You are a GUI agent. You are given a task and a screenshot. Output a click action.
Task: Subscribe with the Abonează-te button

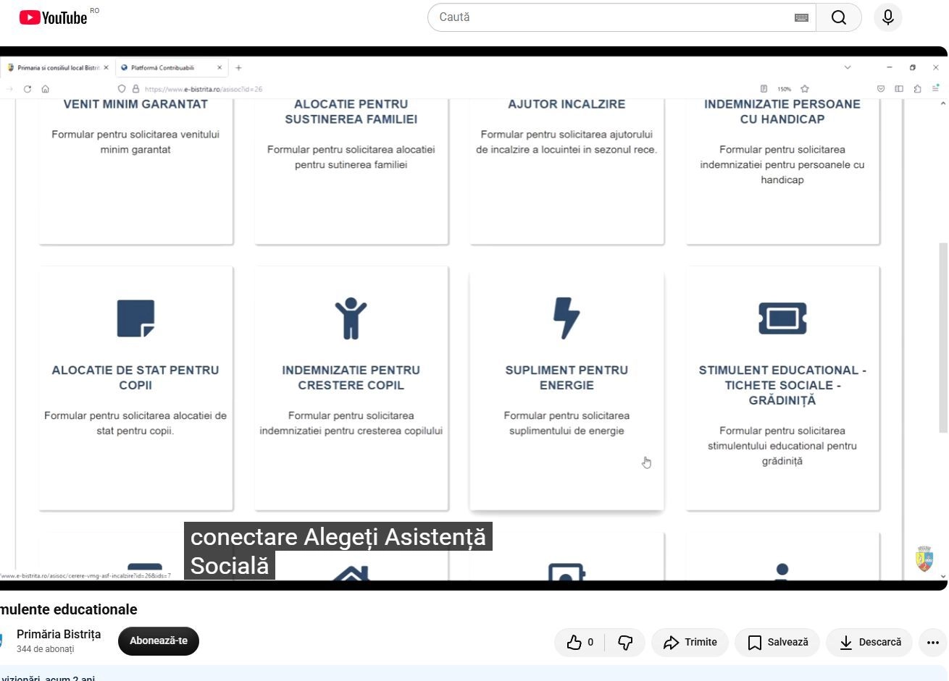159,641
